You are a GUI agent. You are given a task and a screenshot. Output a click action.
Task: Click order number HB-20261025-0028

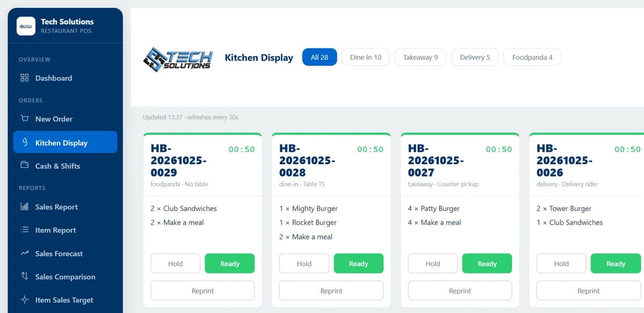click(x=308, y=161)
